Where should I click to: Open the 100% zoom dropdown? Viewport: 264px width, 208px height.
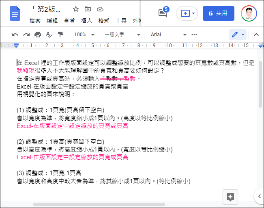click(x=84, y=35)
